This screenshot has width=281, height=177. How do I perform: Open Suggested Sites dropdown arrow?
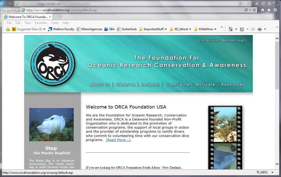click(44, 29)
